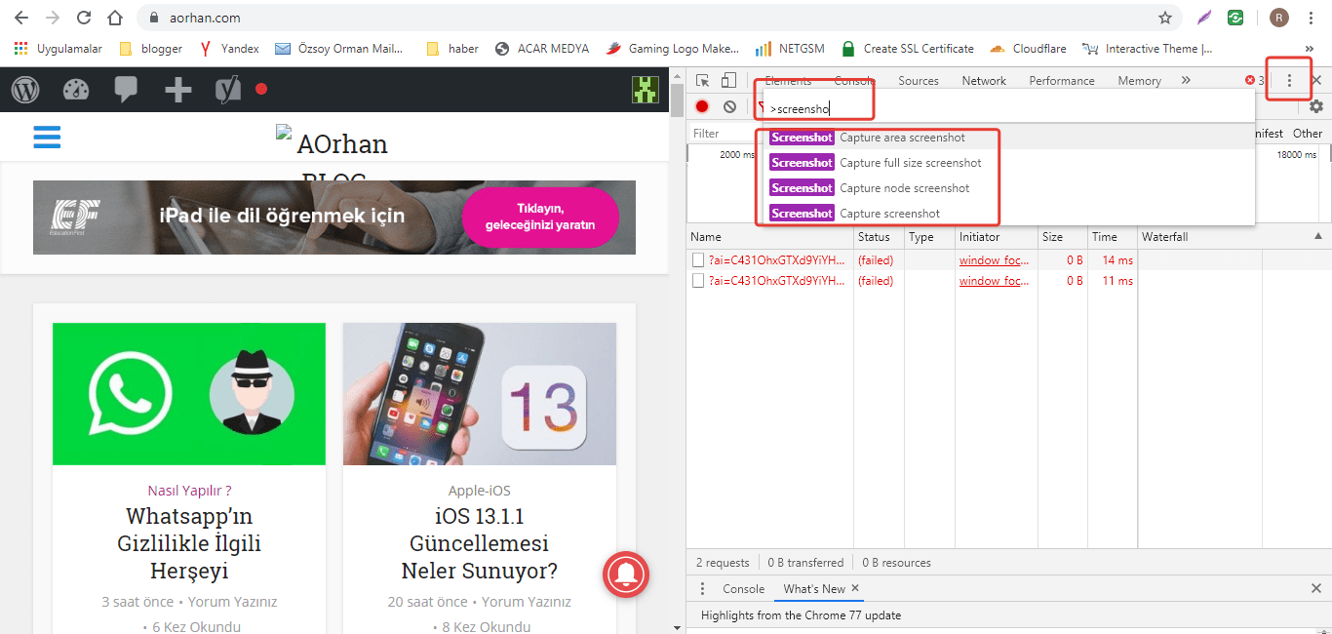The image size is (1332, 634).
Task: Switch to the Performance tab
Action: click(1062, 81)
